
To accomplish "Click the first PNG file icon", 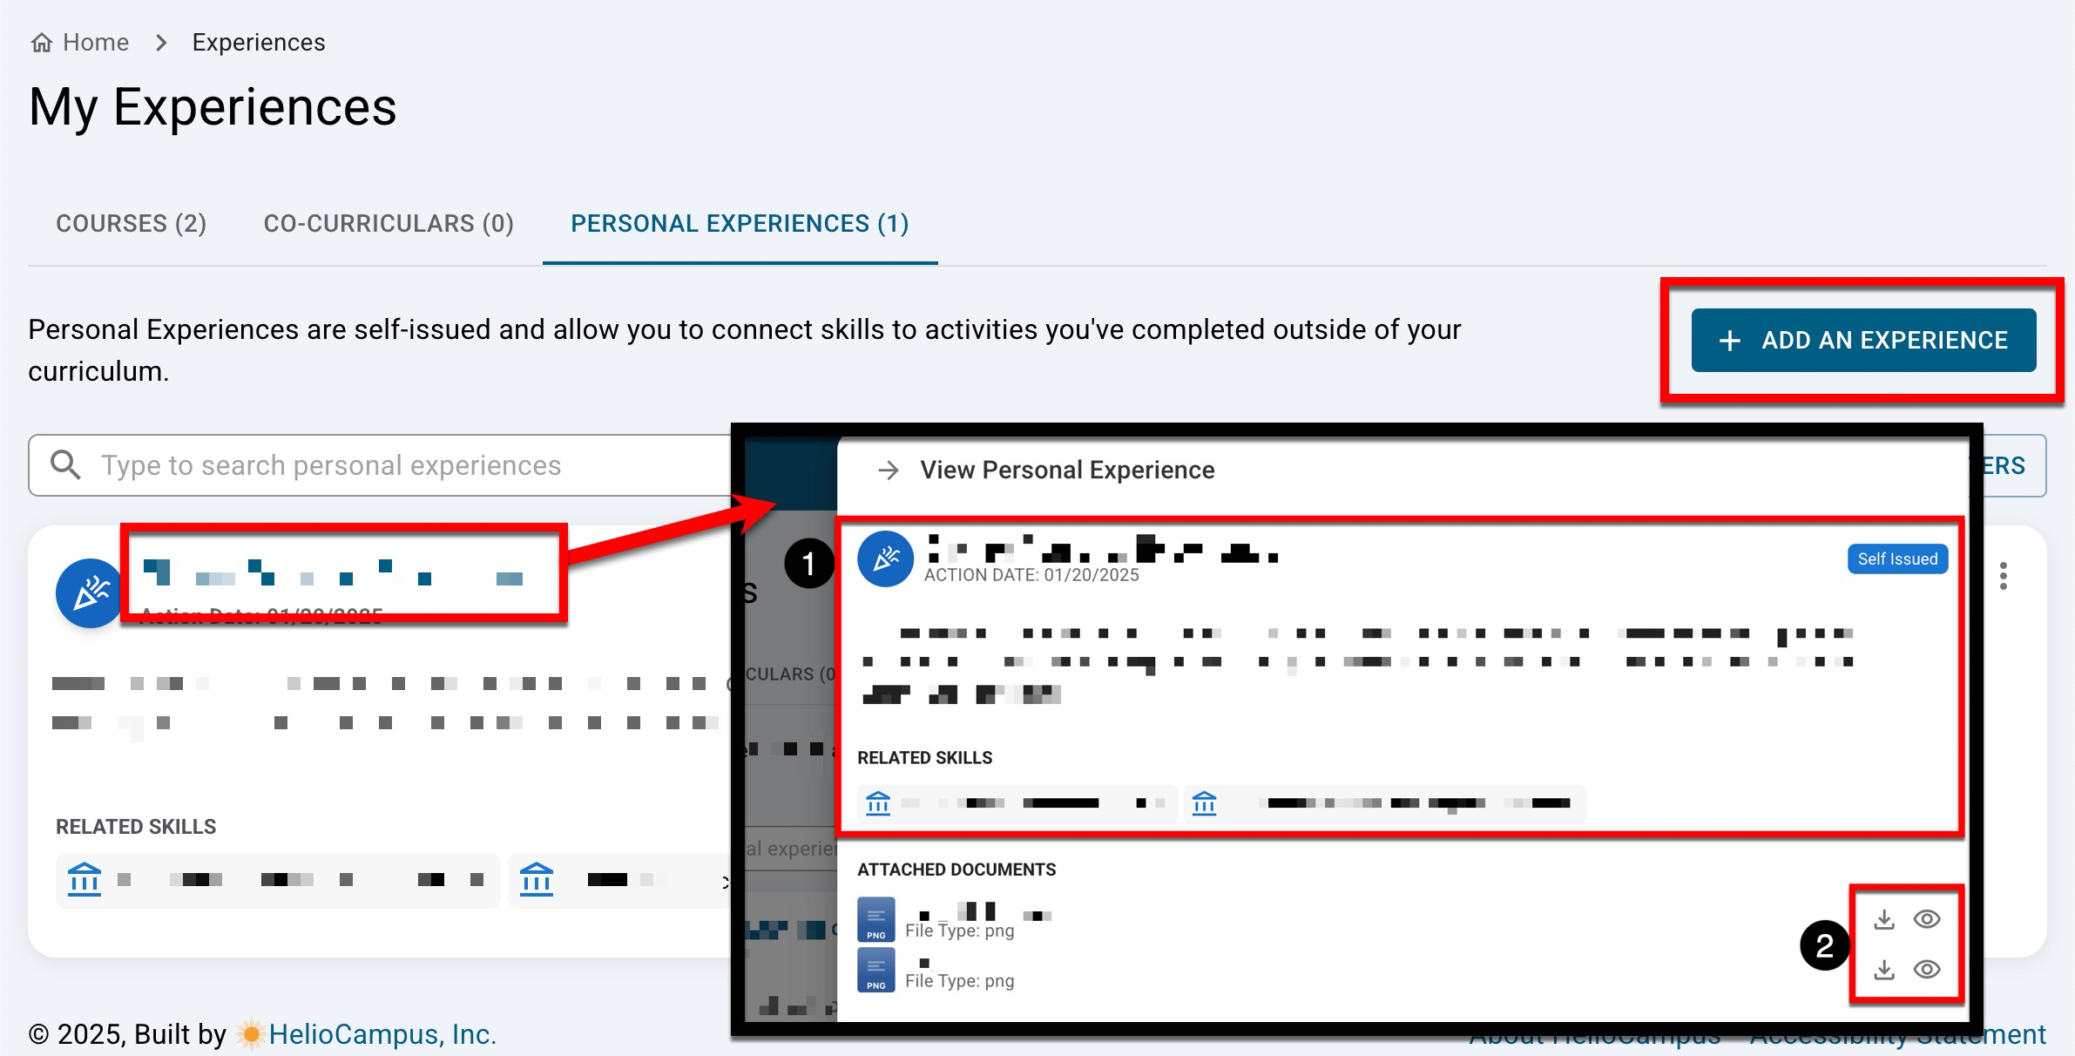I will point(875,919).
